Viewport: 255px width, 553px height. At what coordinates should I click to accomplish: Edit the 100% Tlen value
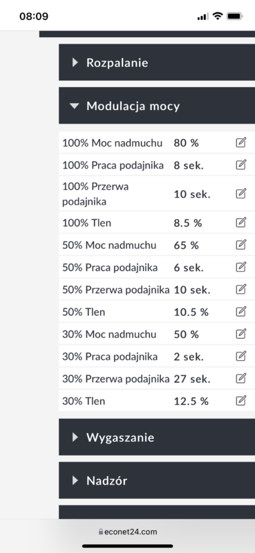click(241, 222)
